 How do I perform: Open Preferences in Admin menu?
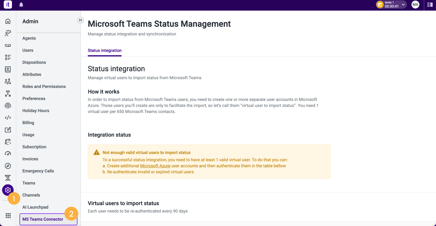34,99
